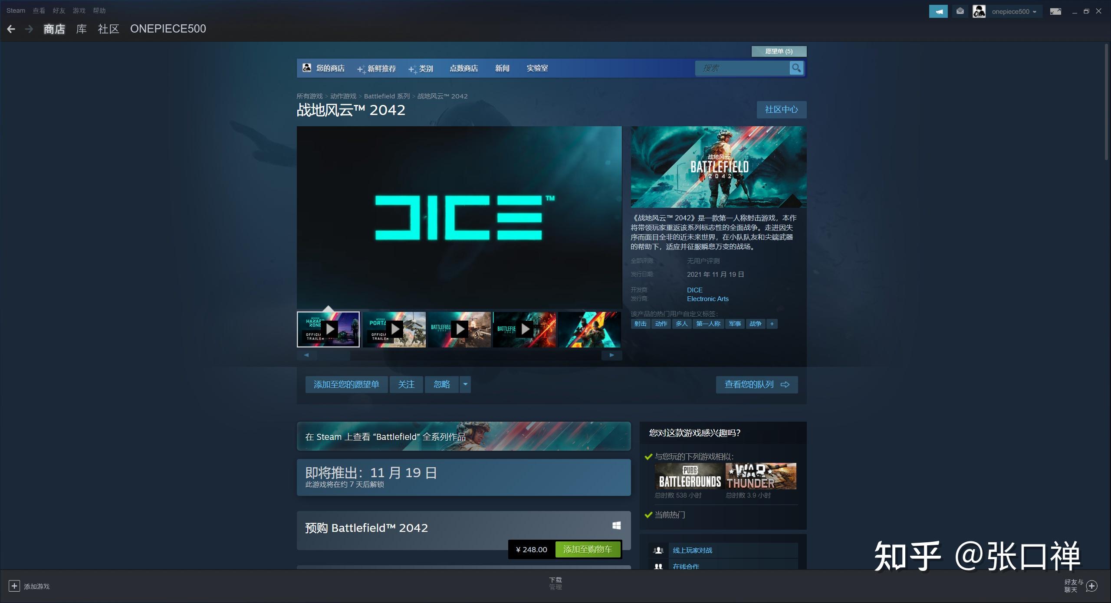Toggle follow with the 关注 button
This screenshot has width=1111, height=603.
[x=406, y=384]
